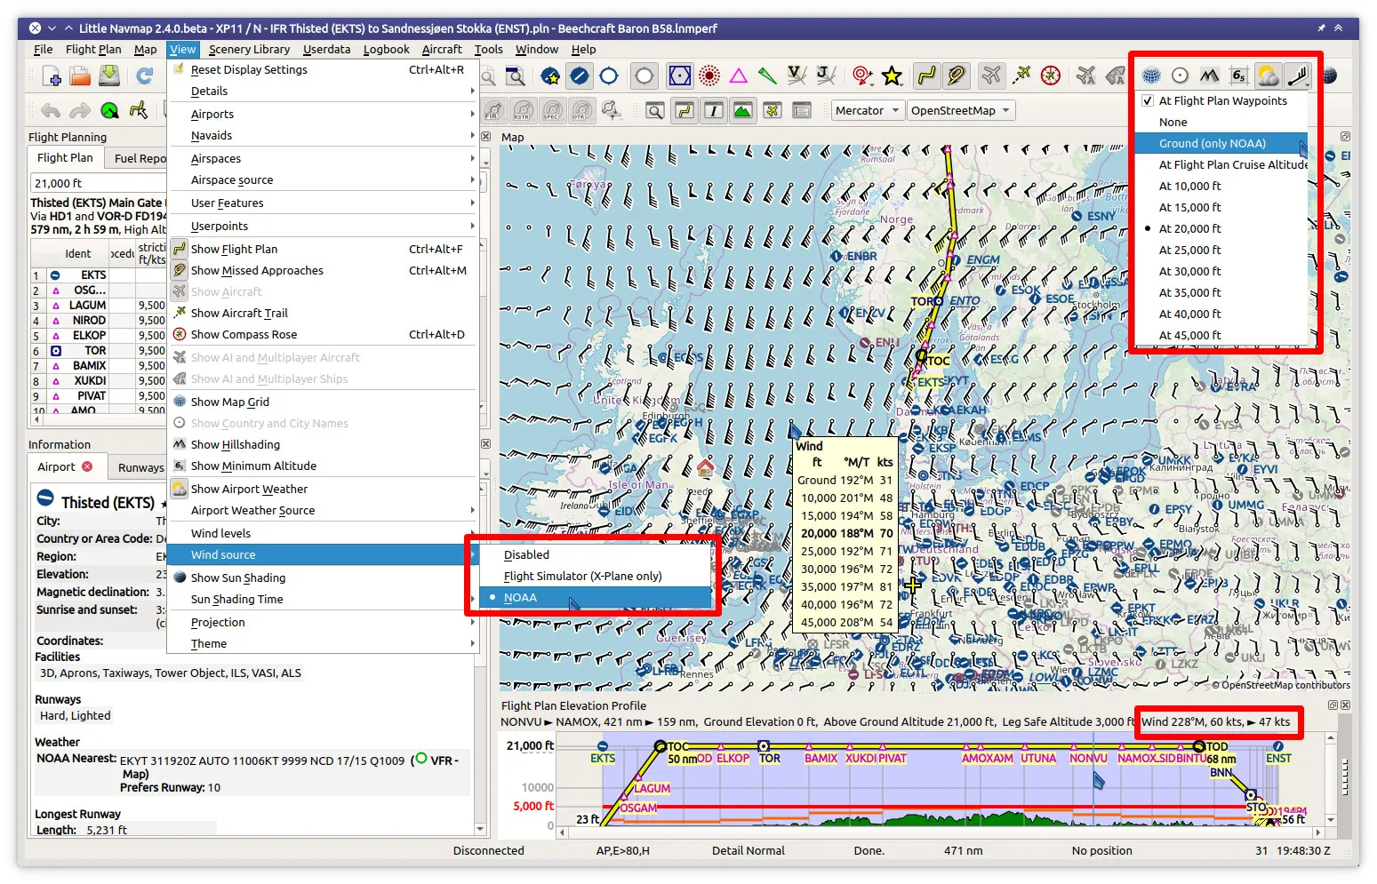Click the new flight plan icon
The height and width of the screenshot is (884, 1377).
coord(52,76)
